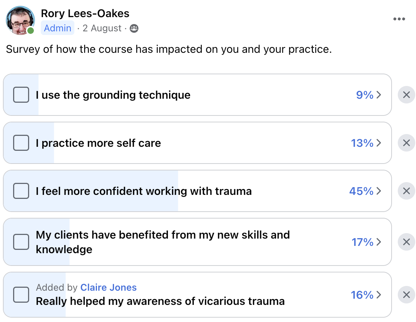Click the group audience privacy icon
The image size is (416, 322).
point(134,28)
